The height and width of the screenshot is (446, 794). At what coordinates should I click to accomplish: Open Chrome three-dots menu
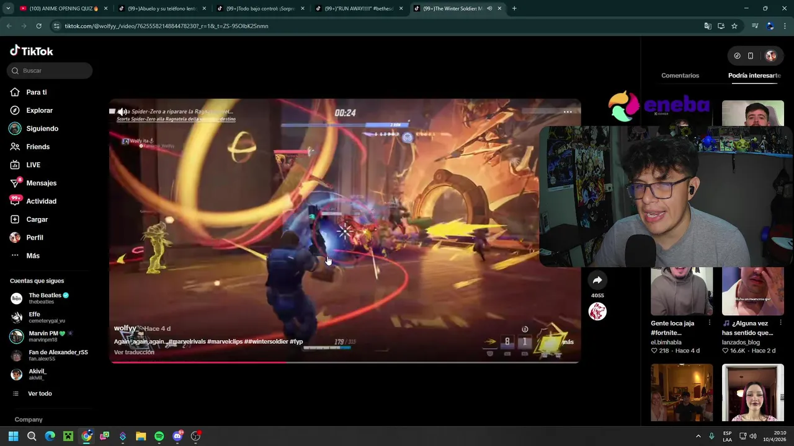tap(785, 26)
